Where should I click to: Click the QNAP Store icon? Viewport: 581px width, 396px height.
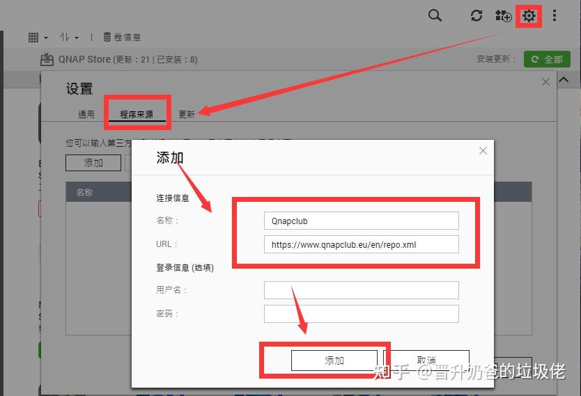point(47,59)
